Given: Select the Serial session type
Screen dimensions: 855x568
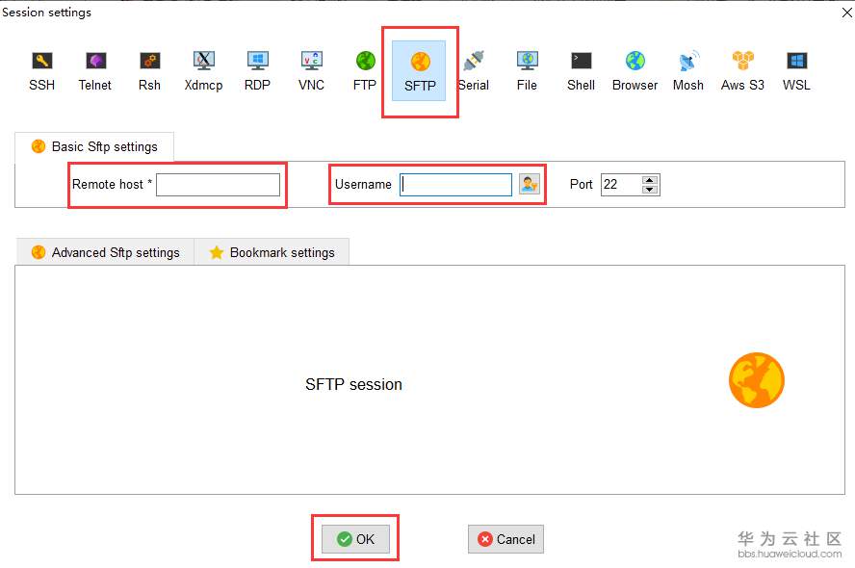Looking at the screenshot, I should pyautogui.click(x=474, y=71).
